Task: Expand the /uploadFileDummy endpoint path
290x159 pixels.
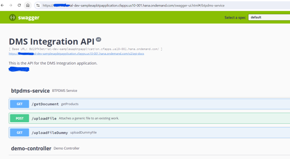Action: point(50,132)
